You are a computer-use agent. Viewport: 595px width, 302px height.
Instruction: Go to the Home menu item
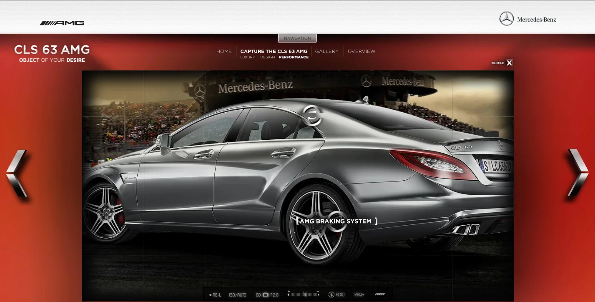tap(224, 51)
